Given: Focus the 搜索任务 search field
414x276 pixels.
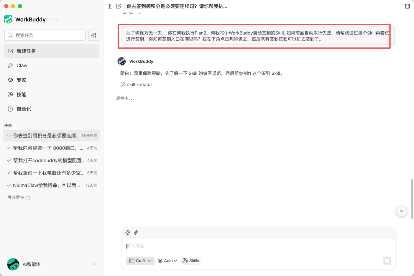Looking at the screenshot, I should (x=44, y=35).
